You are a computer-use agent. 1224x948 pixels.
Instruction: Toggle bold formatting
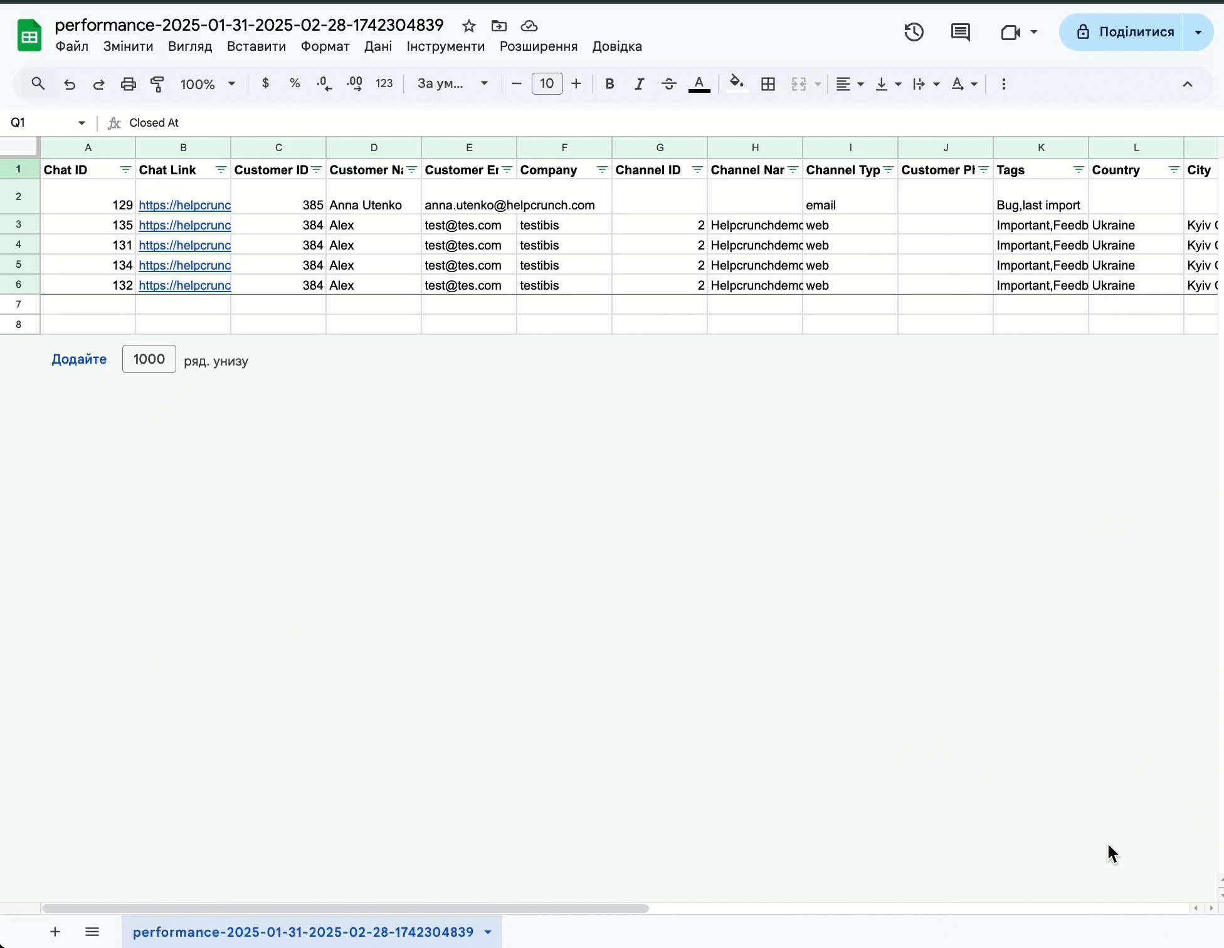click(609, 84)
